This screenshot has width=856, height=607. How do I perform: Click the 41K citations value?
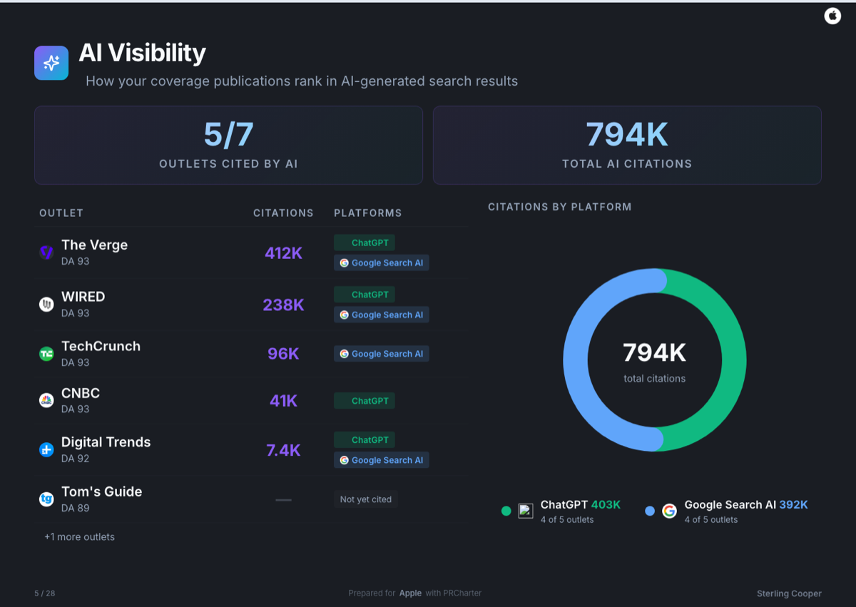tap(283, 401)
